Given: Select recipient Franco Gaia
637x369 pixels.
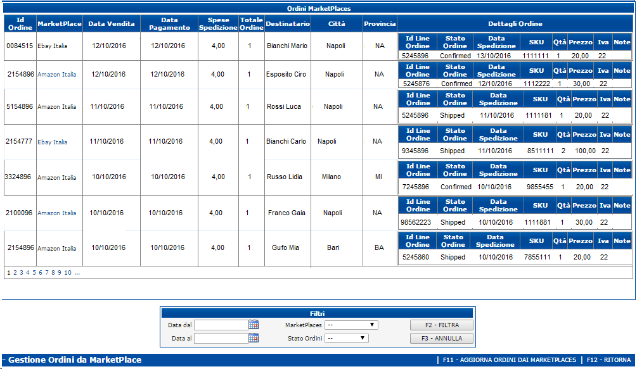Looking at the screenshot, I should [286, 213].
